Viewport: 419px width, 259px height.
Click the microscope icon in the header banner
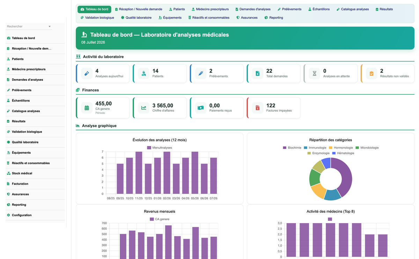(84, 35)
